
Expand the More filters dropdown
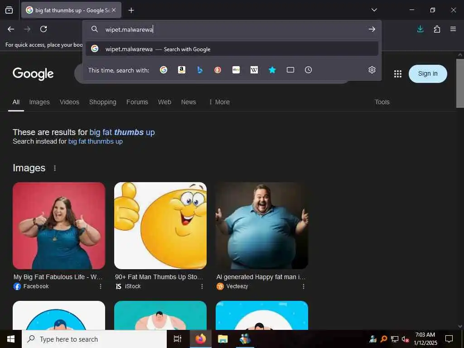(x=219, y=102)
